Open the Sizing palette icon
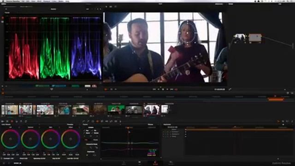The image size is (295, 166). click(x=111, y=121)
